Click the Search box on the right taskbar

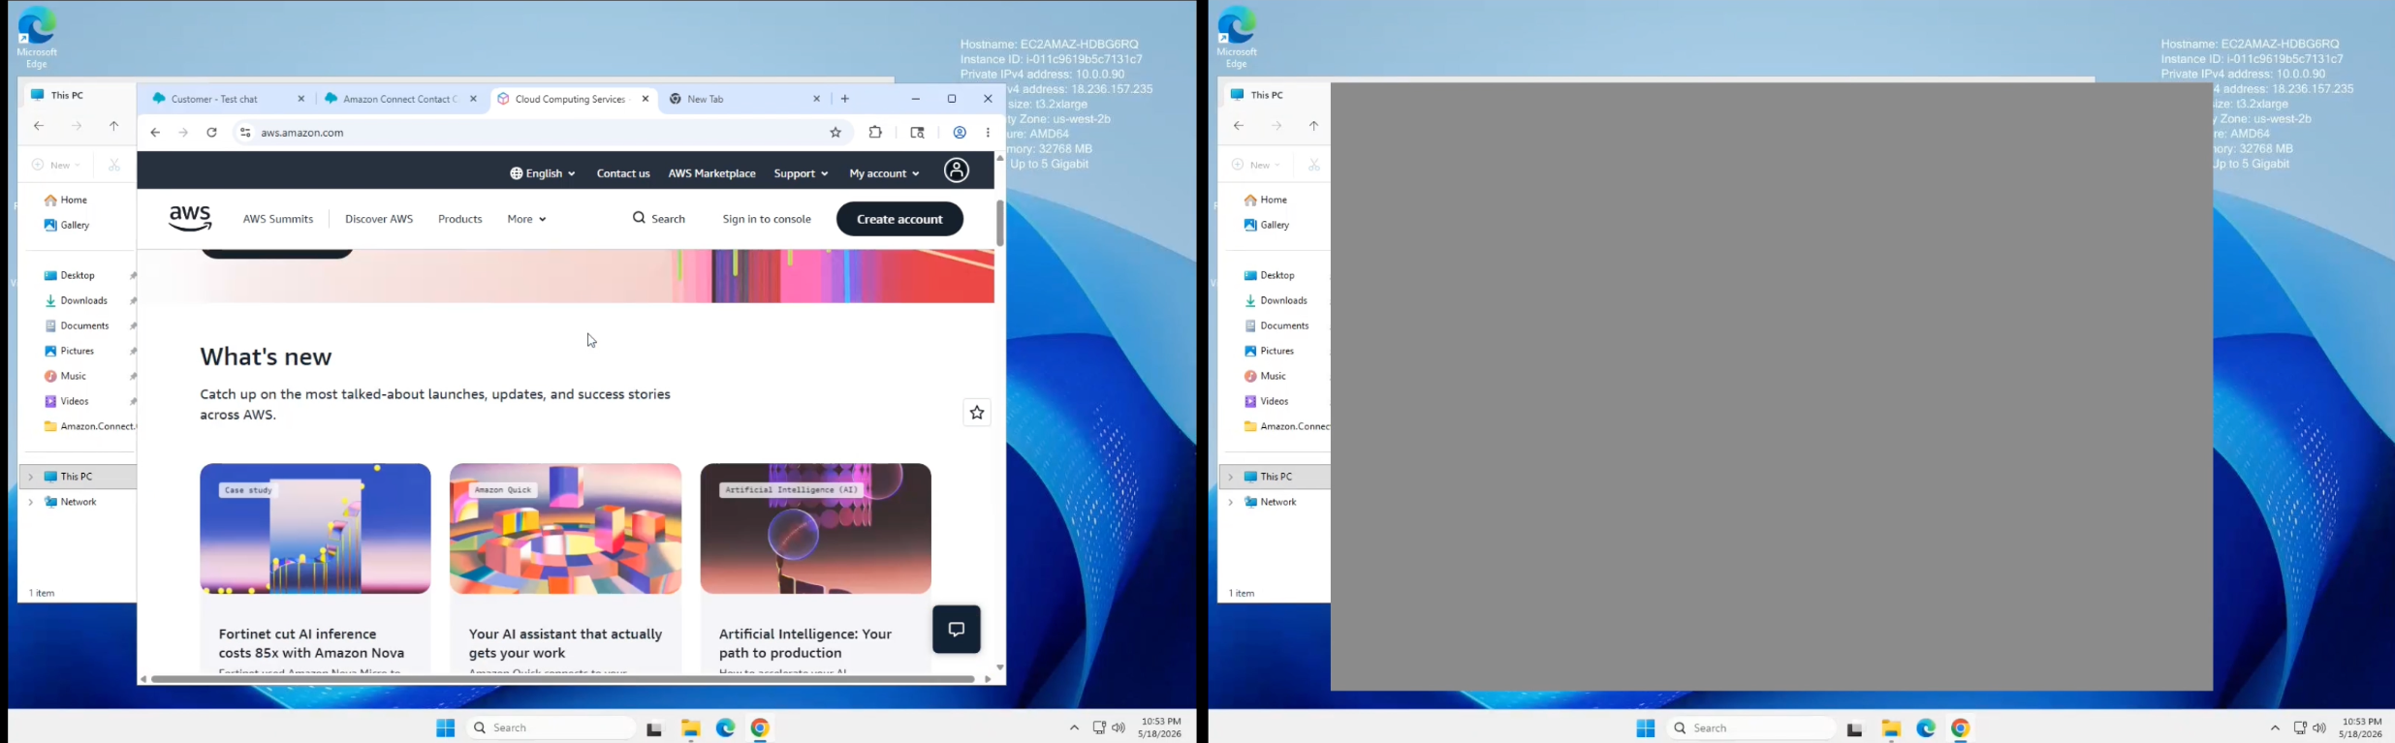tap(1750, 728)
